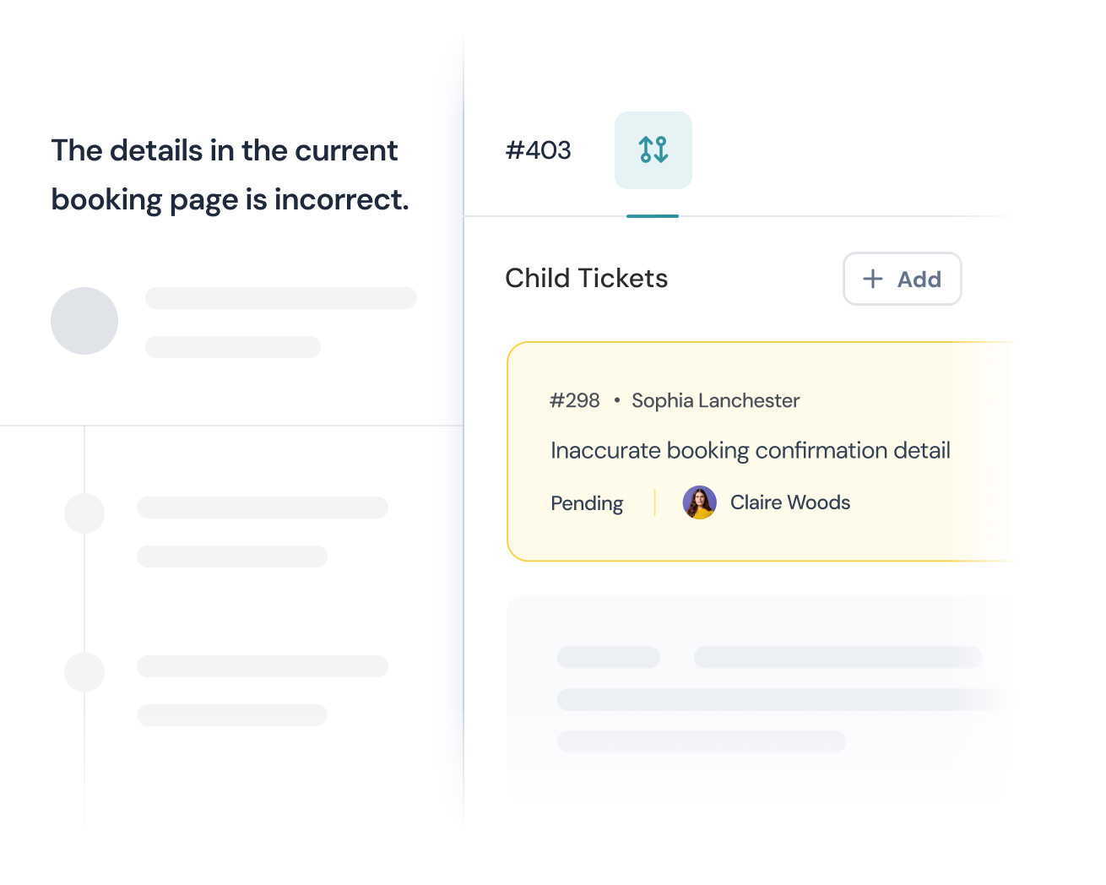
Task: Click the second timeline circle marker on the left
Action: pos(84,672)
